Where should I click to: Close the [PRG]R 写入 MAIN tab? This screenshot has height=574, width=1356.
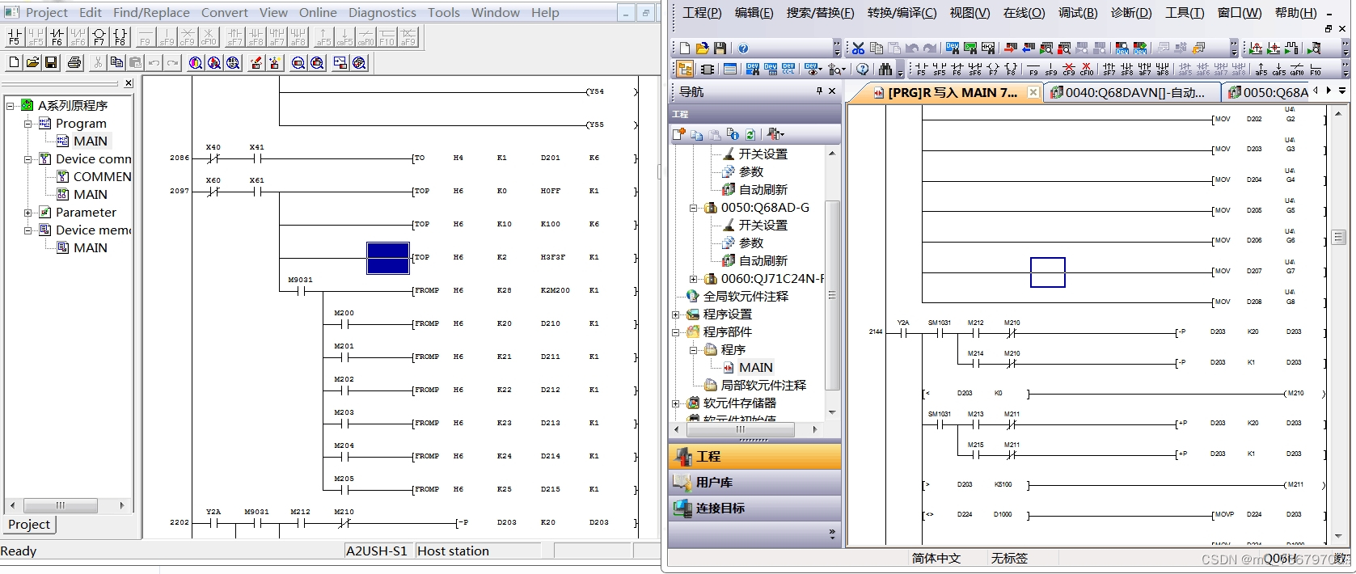1033,92
